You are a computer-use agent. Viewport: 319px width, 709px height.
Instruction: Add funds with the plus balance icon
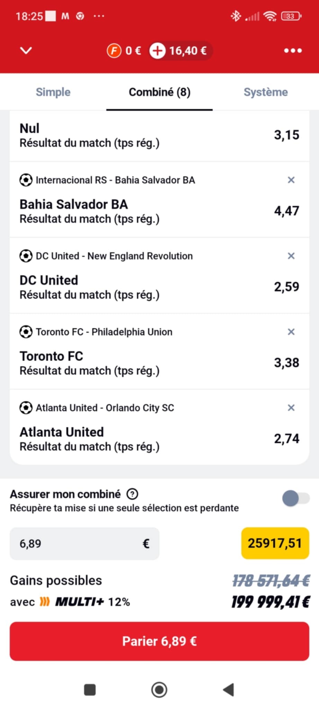pyautogui.click(x=157, y=51)
